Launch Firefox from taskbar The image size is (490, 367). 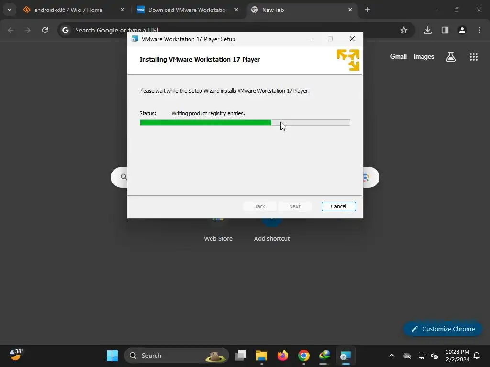[282, 356]
